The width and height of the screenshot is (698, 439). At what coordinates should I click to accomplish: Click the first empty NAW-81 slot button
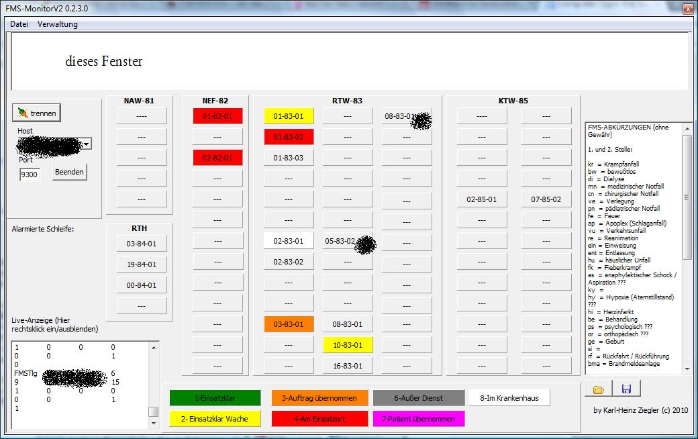142,116
